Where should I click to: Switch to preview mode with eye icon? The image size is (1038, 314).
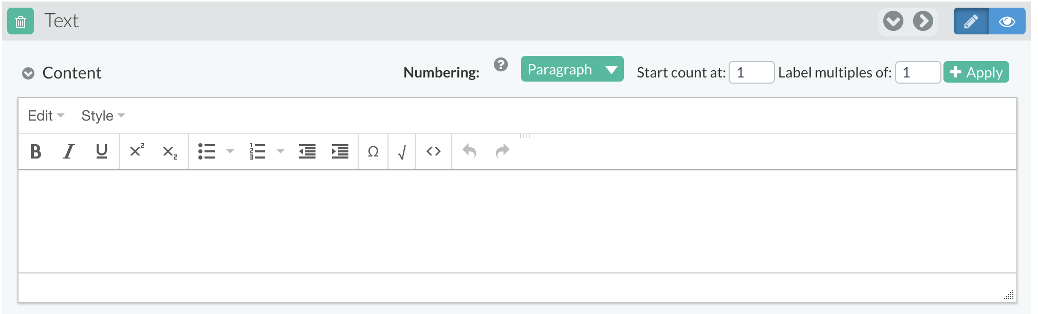pyautogui.click(x=1007, y=22)
